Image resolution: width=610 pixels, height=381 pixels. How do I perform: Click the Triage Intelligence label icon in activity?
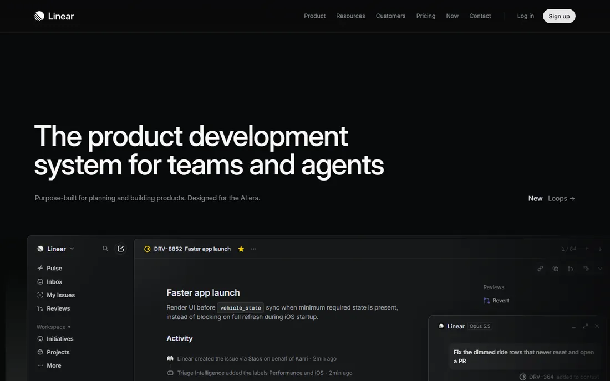pyautogui.click(x=170, y=373)
